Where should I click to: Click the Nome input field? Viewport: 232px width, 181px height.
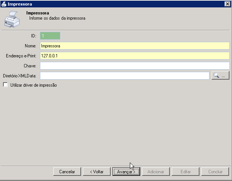click(x=135, y=46)
